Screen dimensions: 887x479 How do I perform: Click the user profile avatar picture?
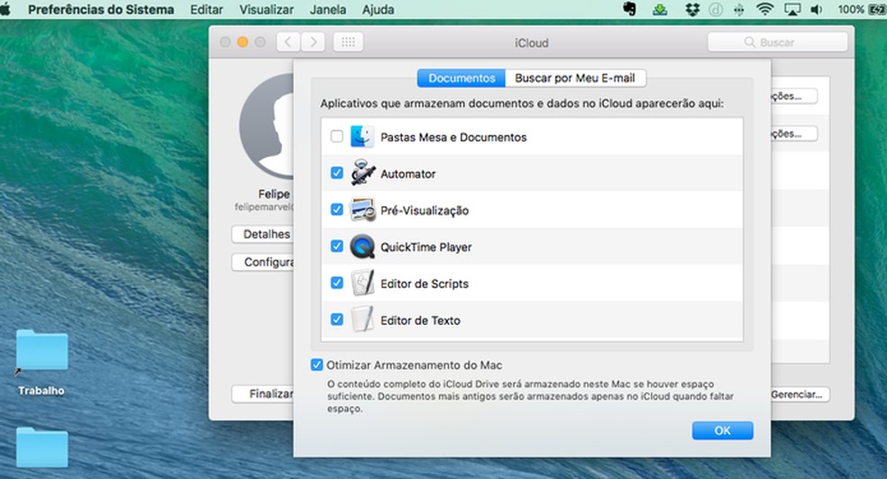coord(267,127)
